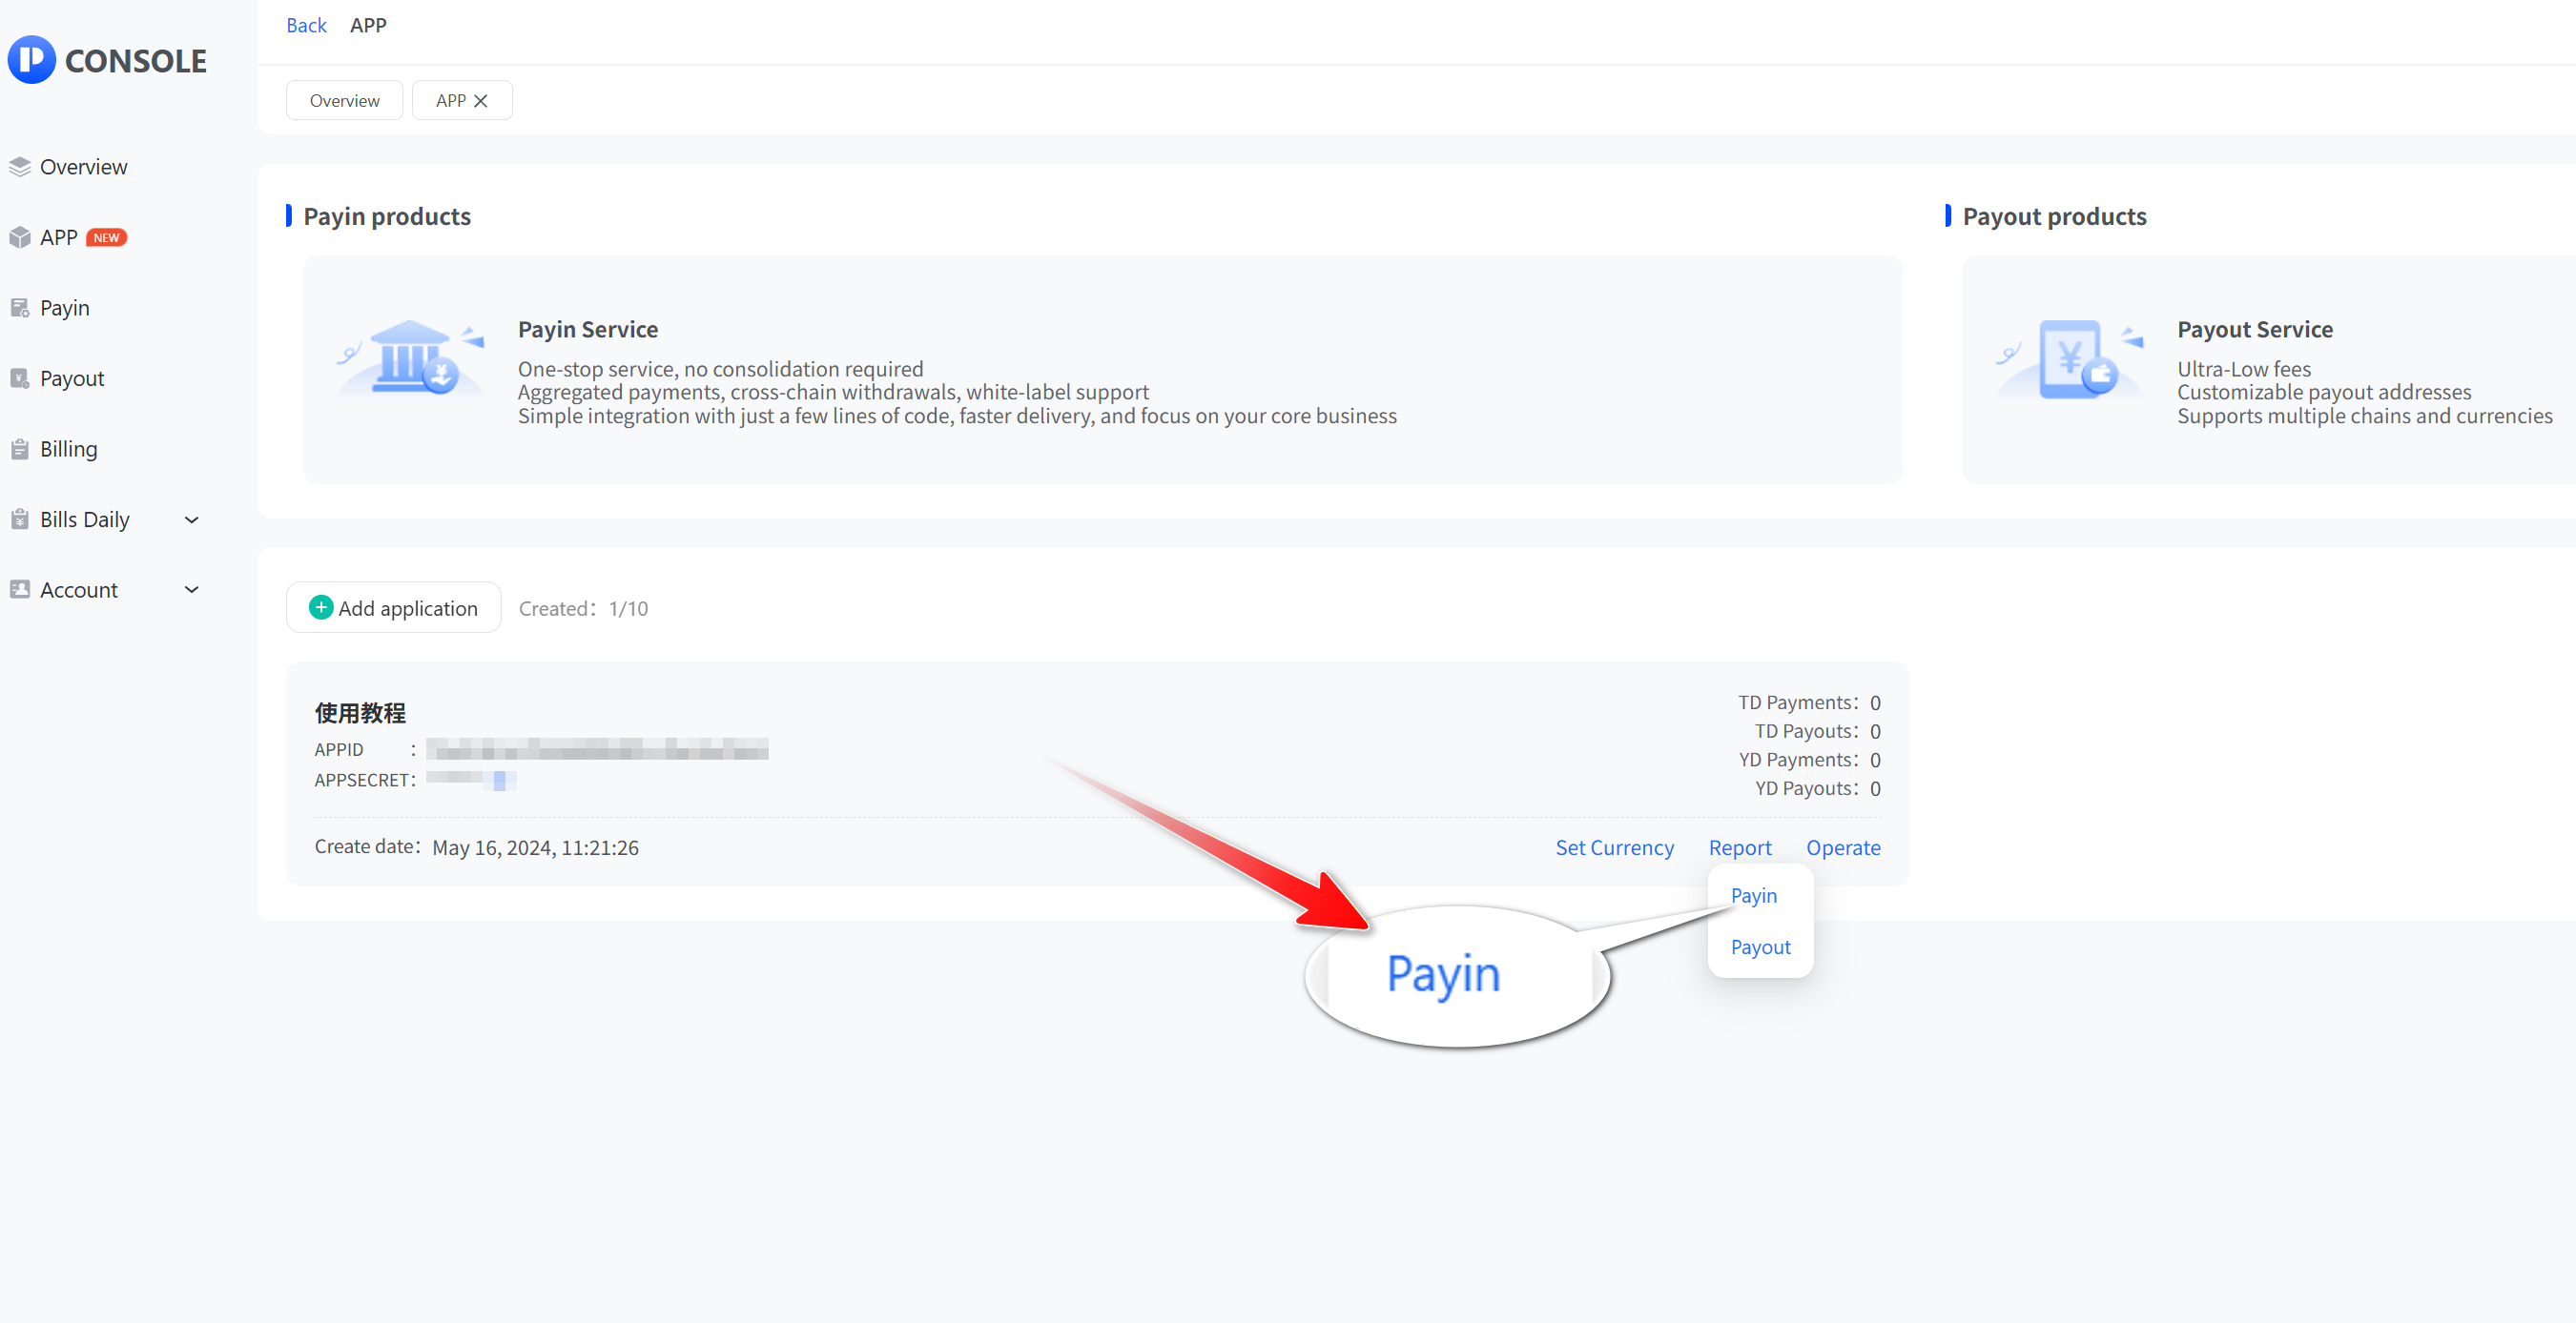Expand the Bills Daily menu chevron

click(192, 519)
